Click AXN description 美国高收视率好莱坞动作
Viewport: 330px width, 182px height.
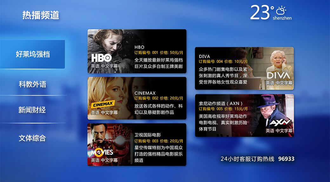(223, 116)
